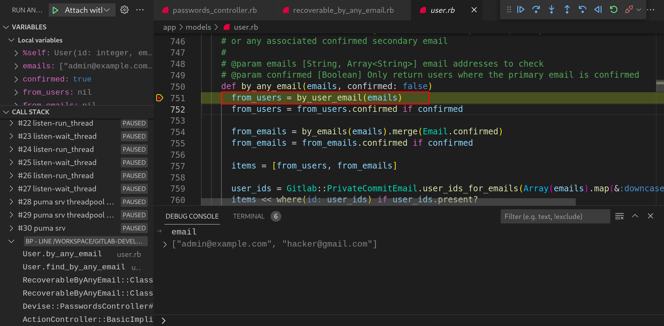Open Run and Debug more actions menu
Image resolution: width=664 pixels, height=326 pixels.
click(x=140, y=10)
